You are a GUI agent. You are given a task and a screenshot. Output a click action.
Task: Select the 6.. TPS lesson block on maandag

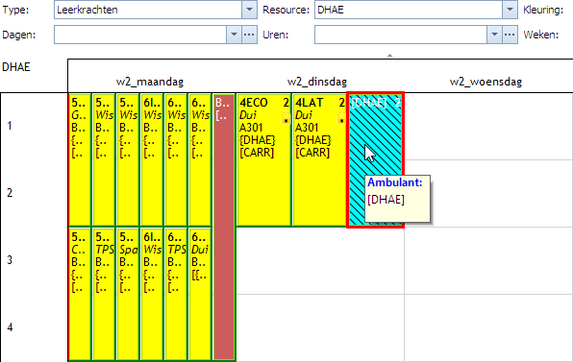click(176, 294)
